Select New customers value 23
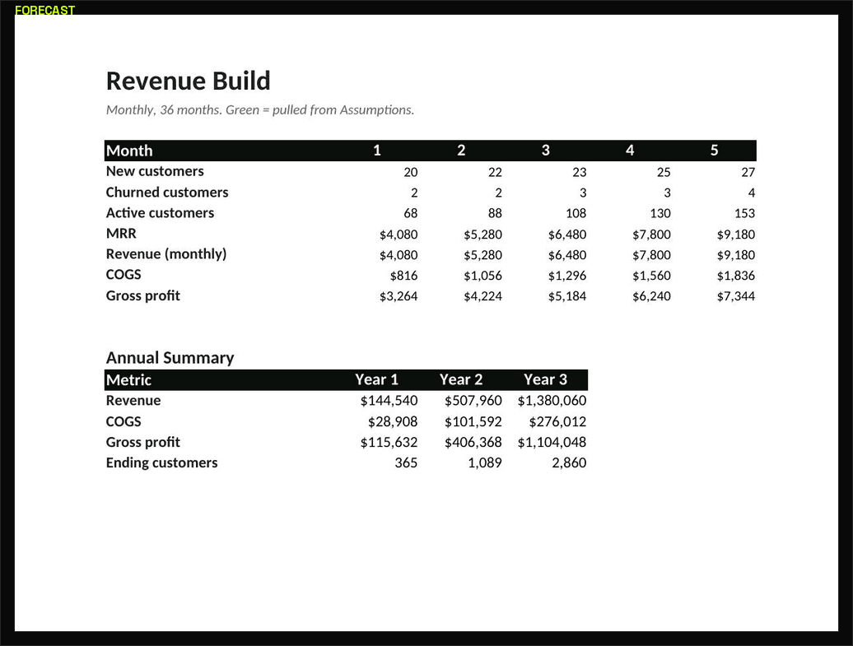This screenshot has height=646, width=853. click(580, 172)
